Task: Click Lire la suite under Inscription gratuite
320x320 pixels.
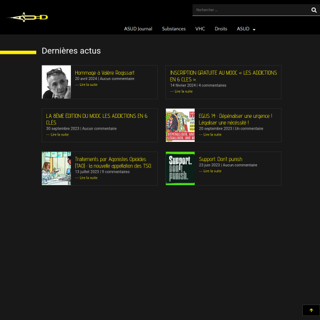Action: [x=181, y=91]
